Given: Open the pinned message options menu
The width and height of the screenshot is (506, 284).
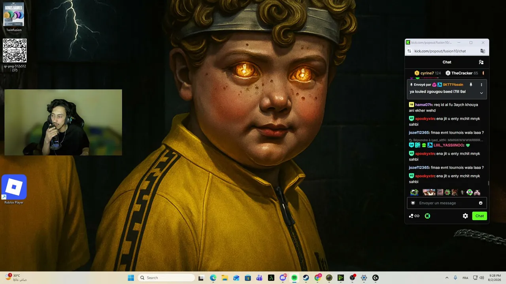Looking at the screenshot, I should click(481, 85).
